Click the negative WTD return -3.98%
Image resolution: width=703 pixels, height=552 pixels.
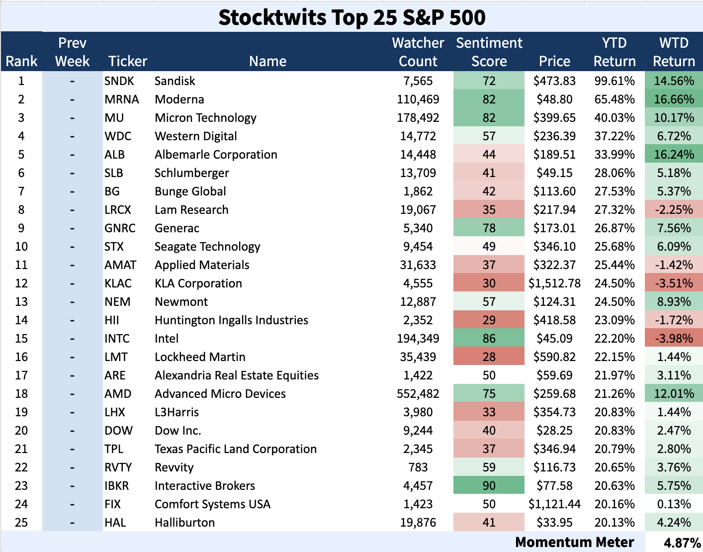pyautogui.click(x=674, y=339)
